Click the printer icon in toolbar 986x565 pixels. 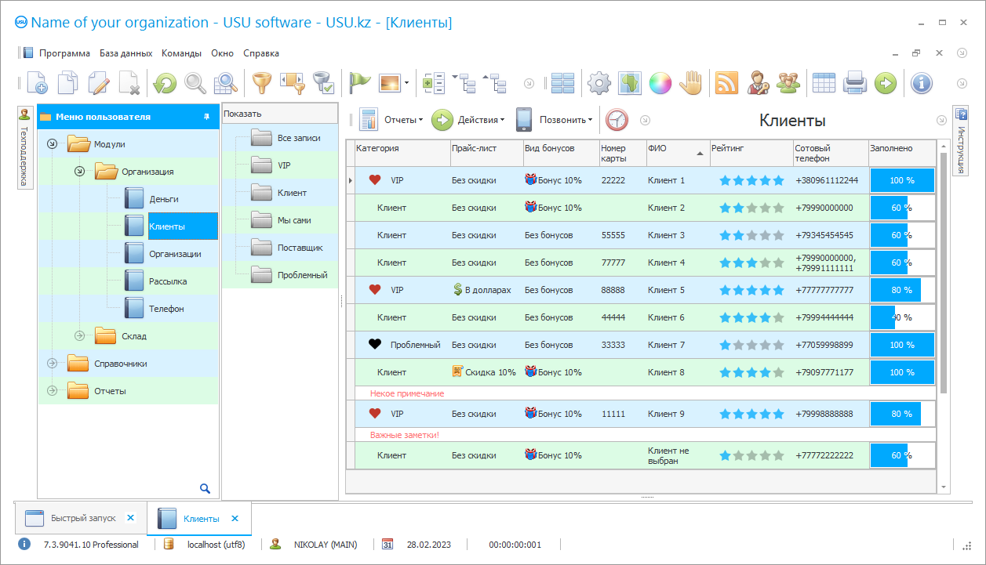[x=854, y=82]
